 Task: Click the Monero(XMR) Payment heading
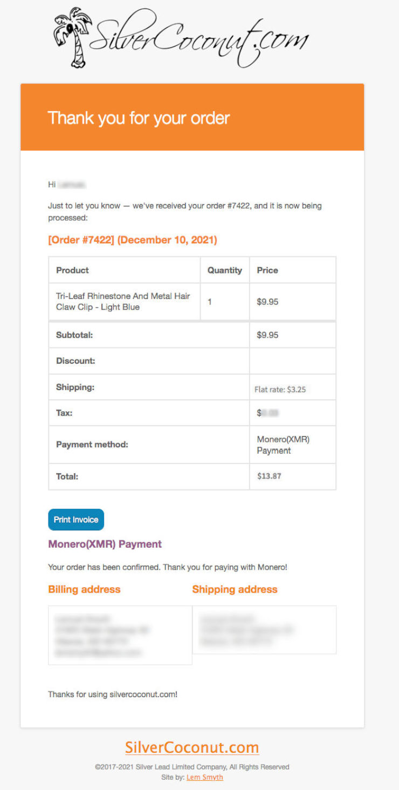[105, 544]
